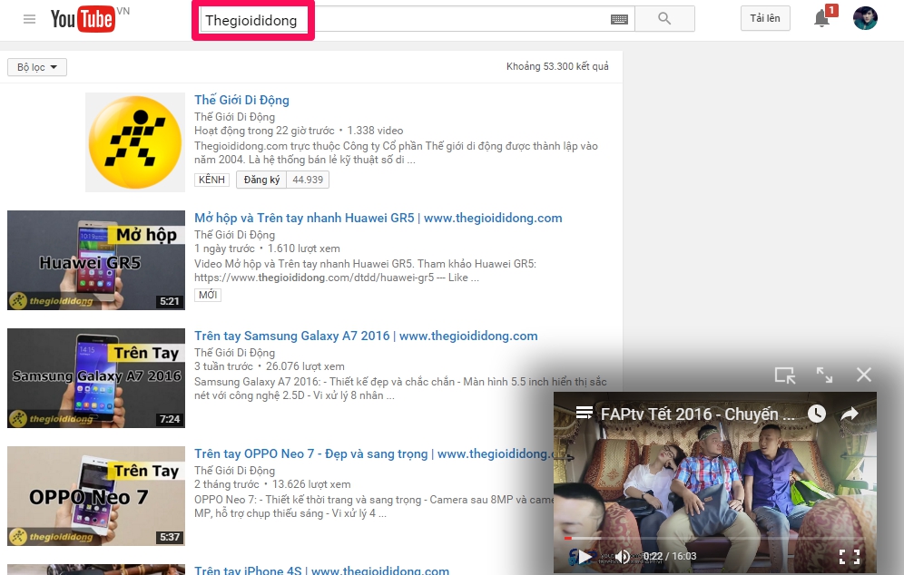Expand the Bộ lọc filter dropdown
Image resolution: width=904 pixels, height=575 pixels.
[x=37, y=67]
